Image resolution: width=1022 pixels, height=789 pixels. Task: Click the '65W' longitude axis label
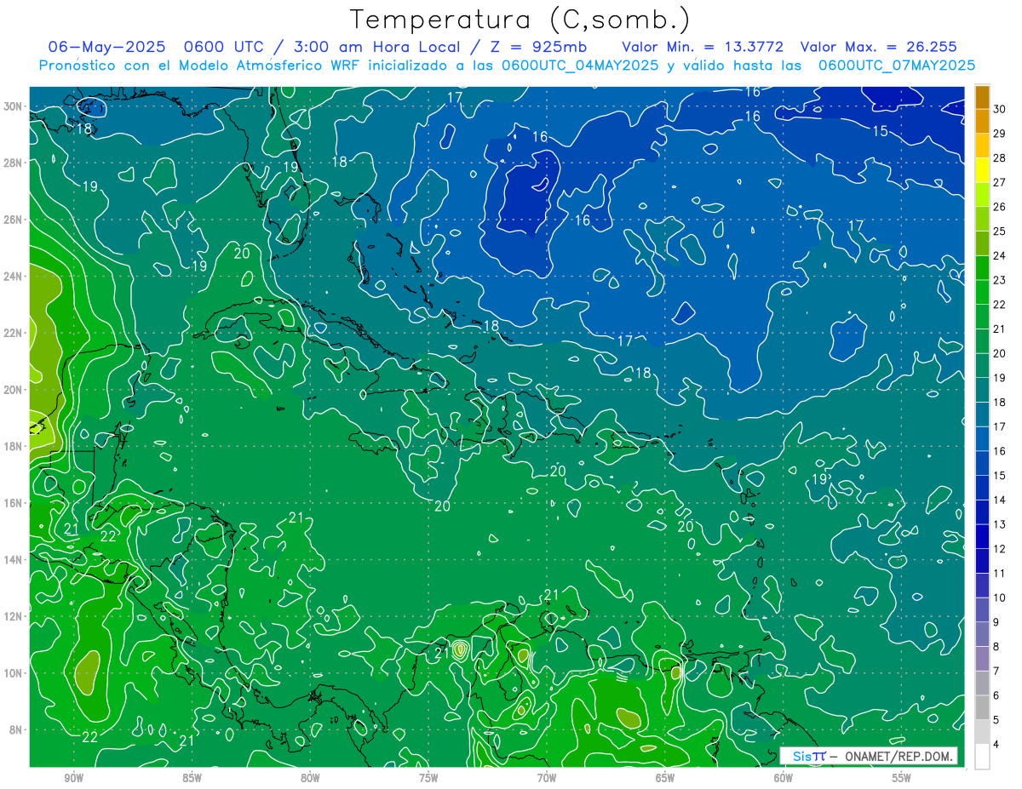click(665, 778)
